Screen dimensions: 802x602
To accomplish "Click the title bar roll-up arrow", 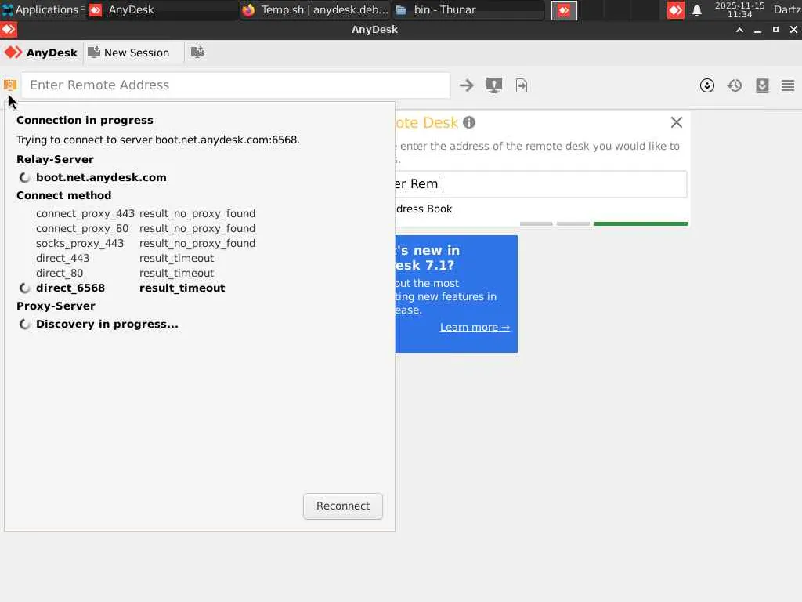I will pos(739,30).
